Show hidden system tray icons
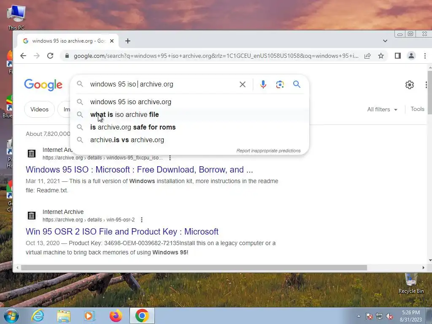Viewport: 432px width, 324px height. pyautogui.click(x=359, y=316)
